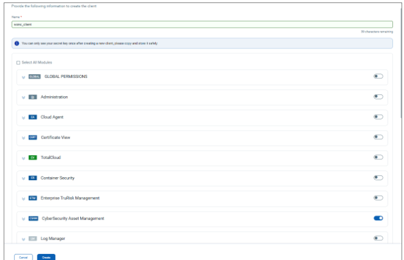Enable the Container Security toggle
The image size is (404, 260).
tap(378, 178)
